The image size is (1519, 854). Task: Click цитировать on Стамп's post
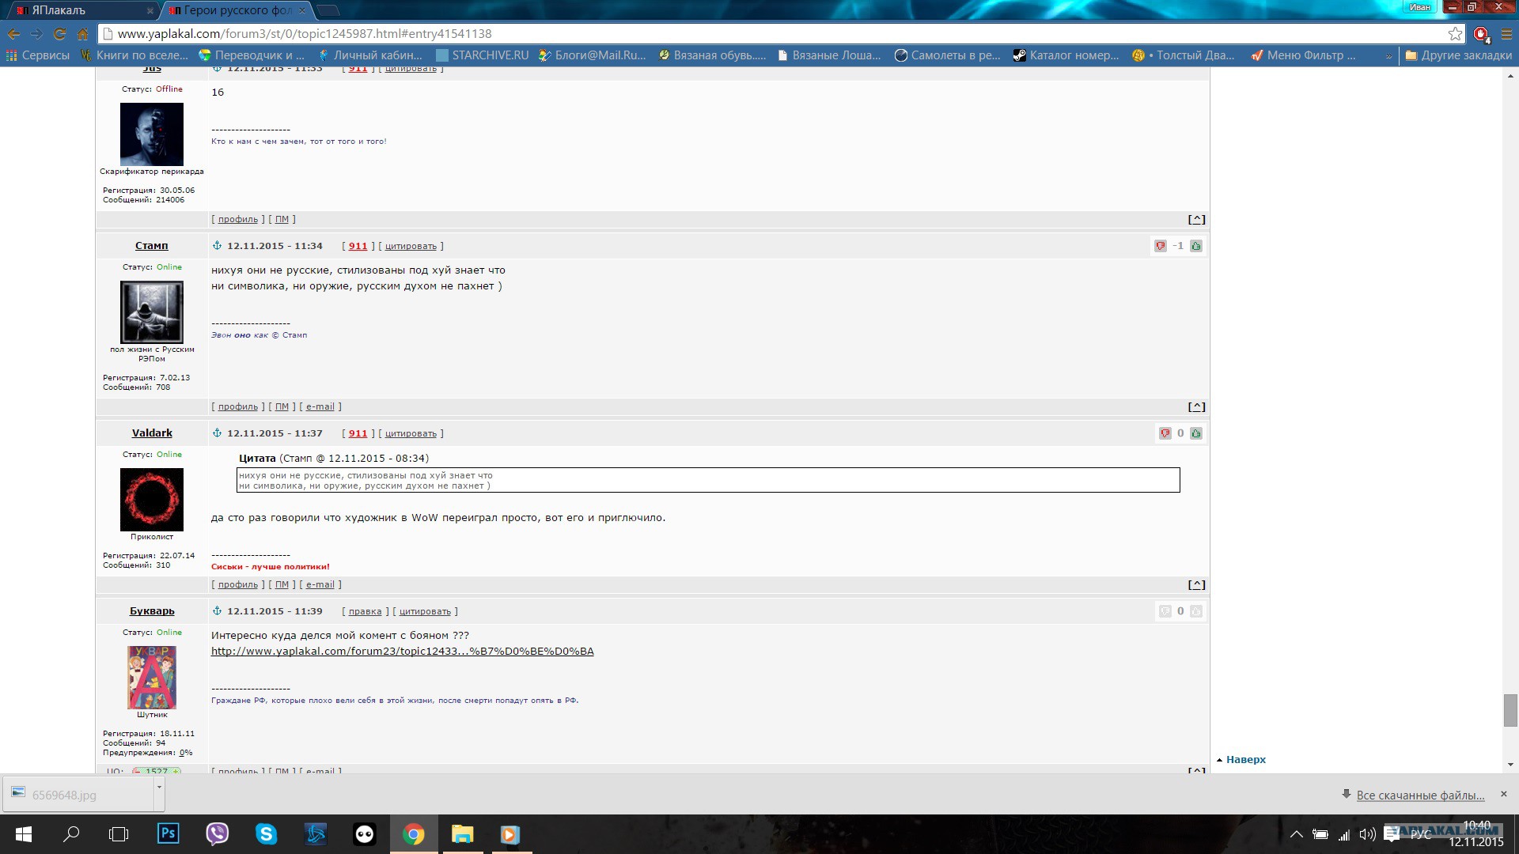tap(411, 246)
